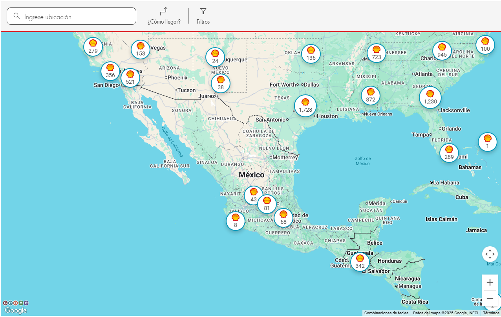Open the Shell cluster marker showing 100
501x317 pixels.
click(485, 45)
